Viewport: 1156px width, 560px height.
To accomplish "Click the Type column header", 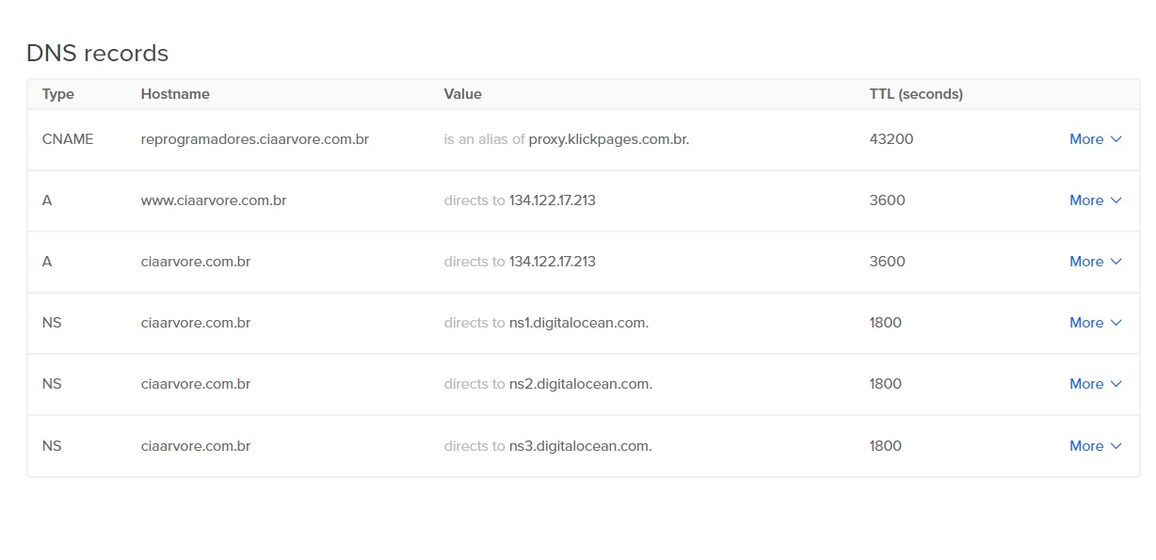I will (x=58, y=94).
